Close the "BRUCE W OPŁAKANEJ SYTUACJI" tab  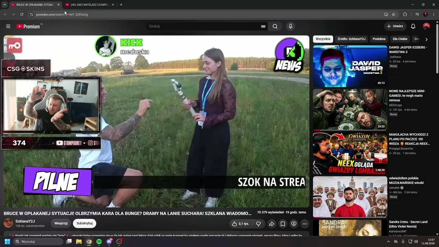pos(58,5)
